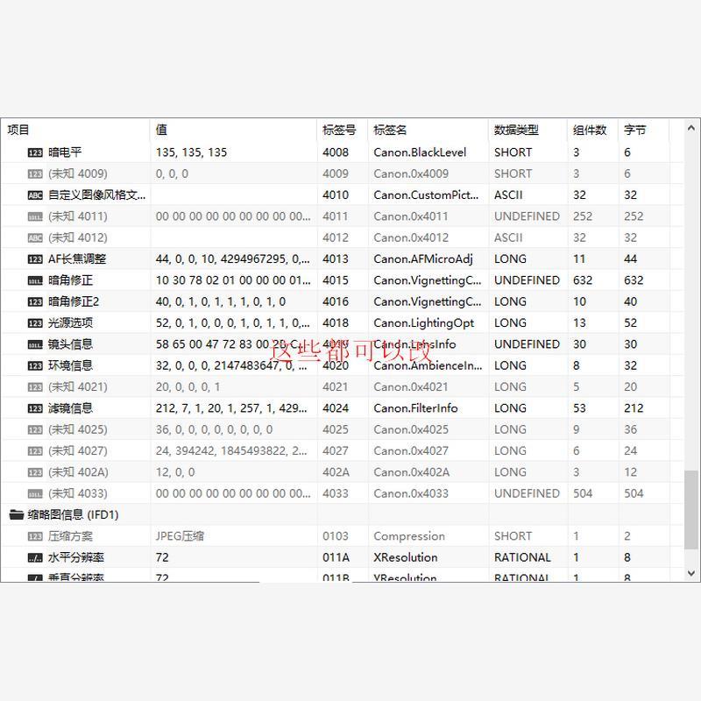Click the scrollbar up arrow
The height and width of the screenshot is (701, 701).
(691, 128)
